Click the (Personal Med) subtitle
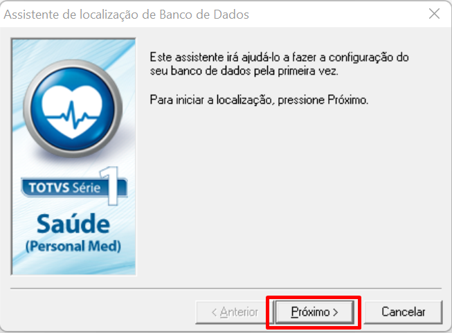Image resolution: width=452 pixels, height=333 pixels. [x=73, y=246]
